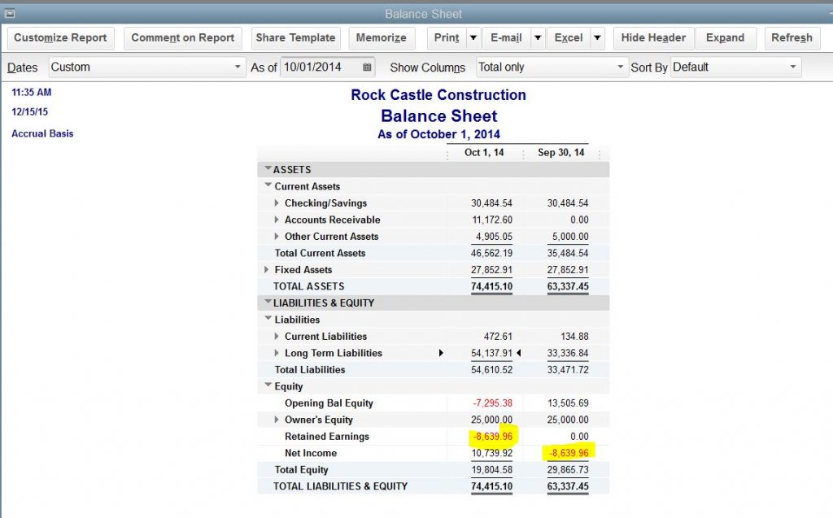Screen dimensions: 833x518
Task: Refresh the Balance Sheet report
Action: [791, 38]
